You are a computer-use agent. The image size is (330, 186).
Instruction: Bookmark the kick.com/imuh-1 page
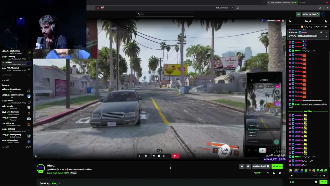(x=237, y=8)
